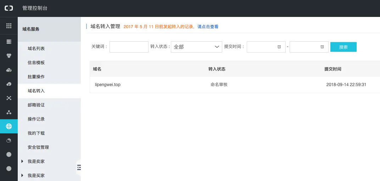
Task: Collapse the sidebar using the fold handle
Action: (79, 167)
